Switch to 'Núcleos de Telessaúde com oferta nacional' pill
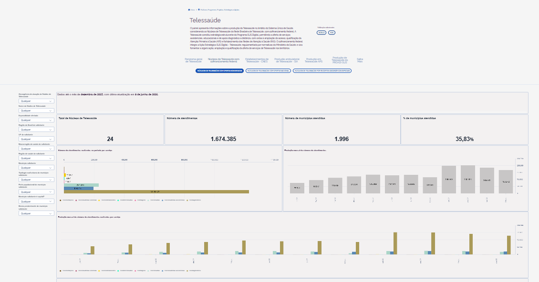Image resolution: width=539 pixels, height=282 pixels. pyautogui.click(x=268, y=71)
